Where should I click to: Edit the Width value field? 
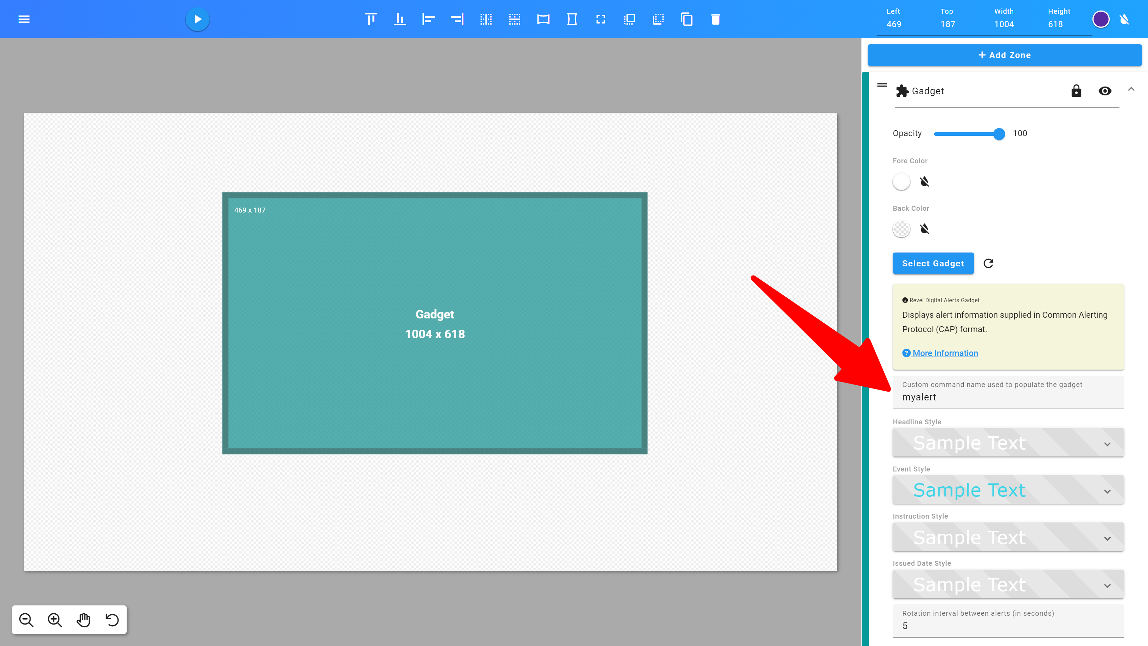point(1003,24)
